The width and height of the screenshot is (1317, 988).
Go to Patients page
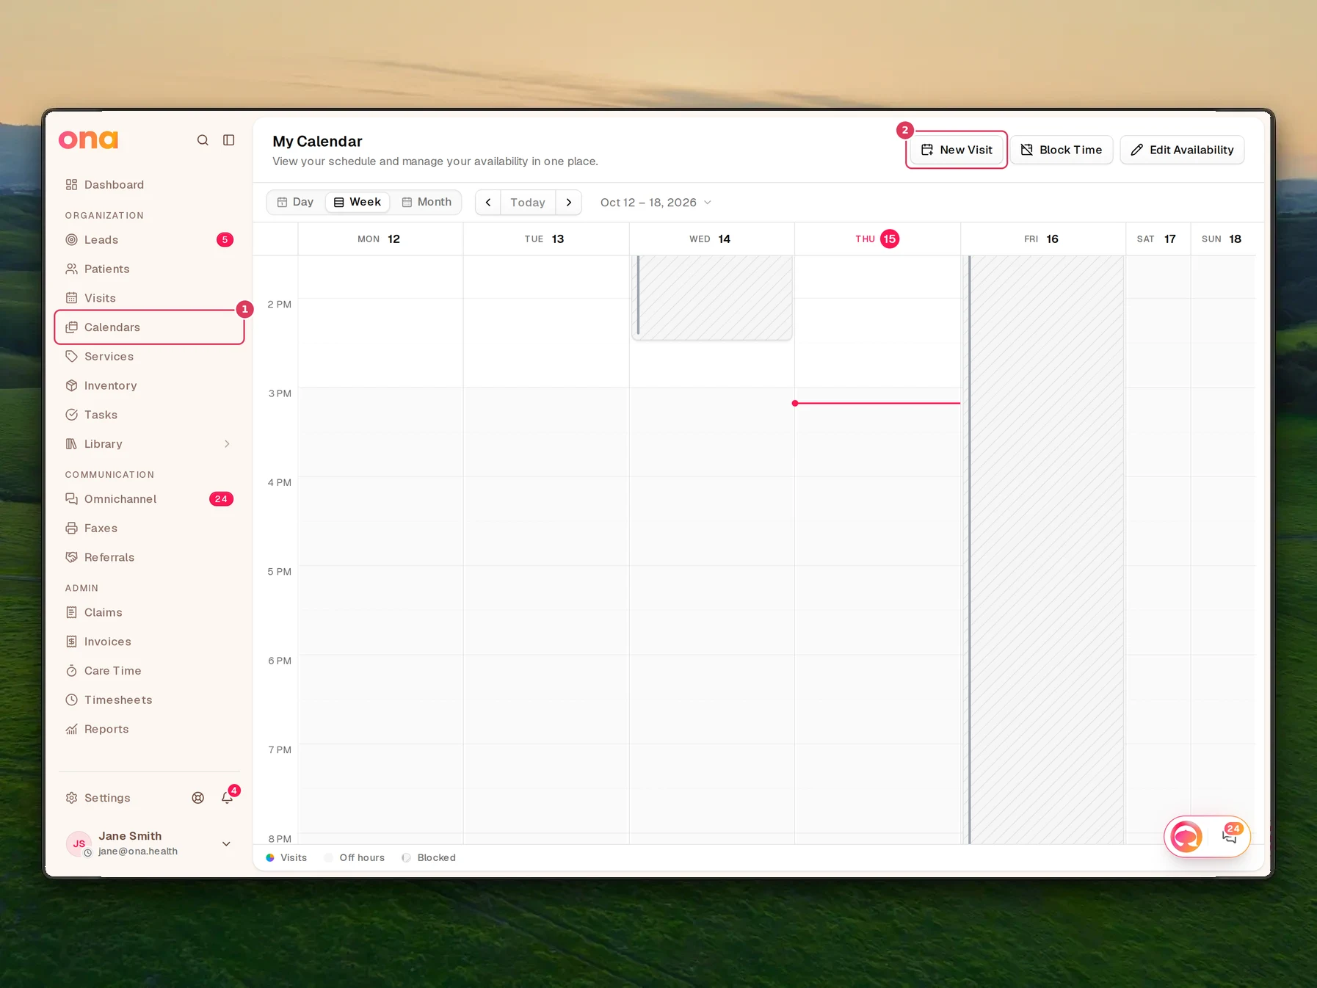tap(149, 269)
